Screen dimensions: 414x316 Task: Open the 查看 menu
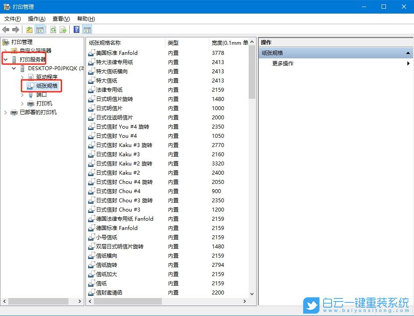(x=61, y=19)
